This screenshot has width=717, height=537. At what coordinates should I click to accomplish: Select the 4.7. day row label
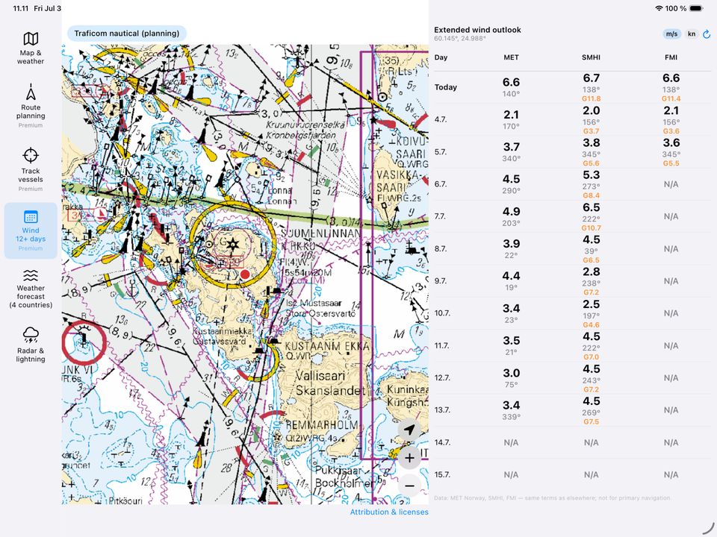pos(441,119)
